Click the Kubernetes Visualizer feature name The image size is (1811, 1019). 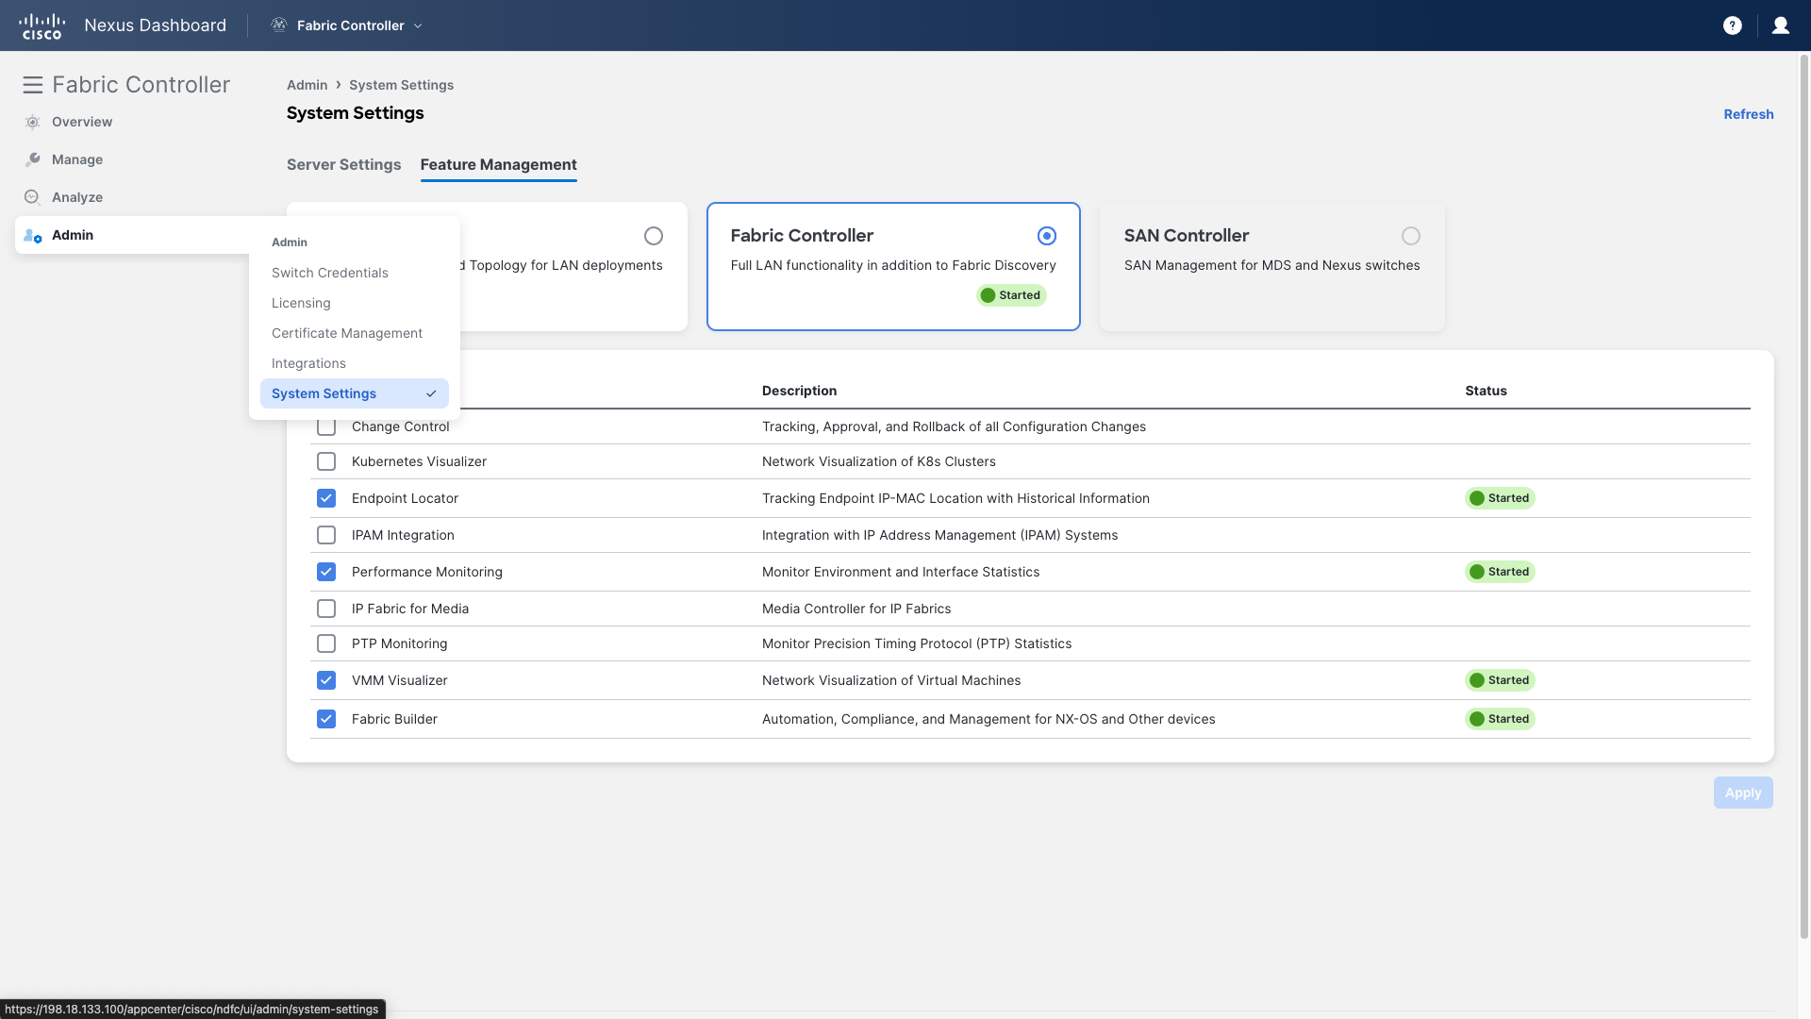click(x=419, y=461)
